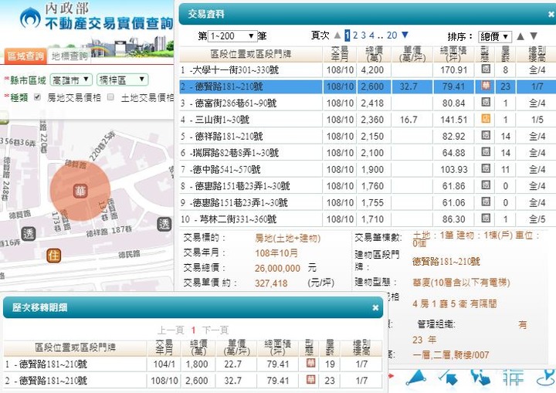556x393 pixels.
Task: Click the type icon in row 7 德中路541~570號
Action: coord(486,168)
